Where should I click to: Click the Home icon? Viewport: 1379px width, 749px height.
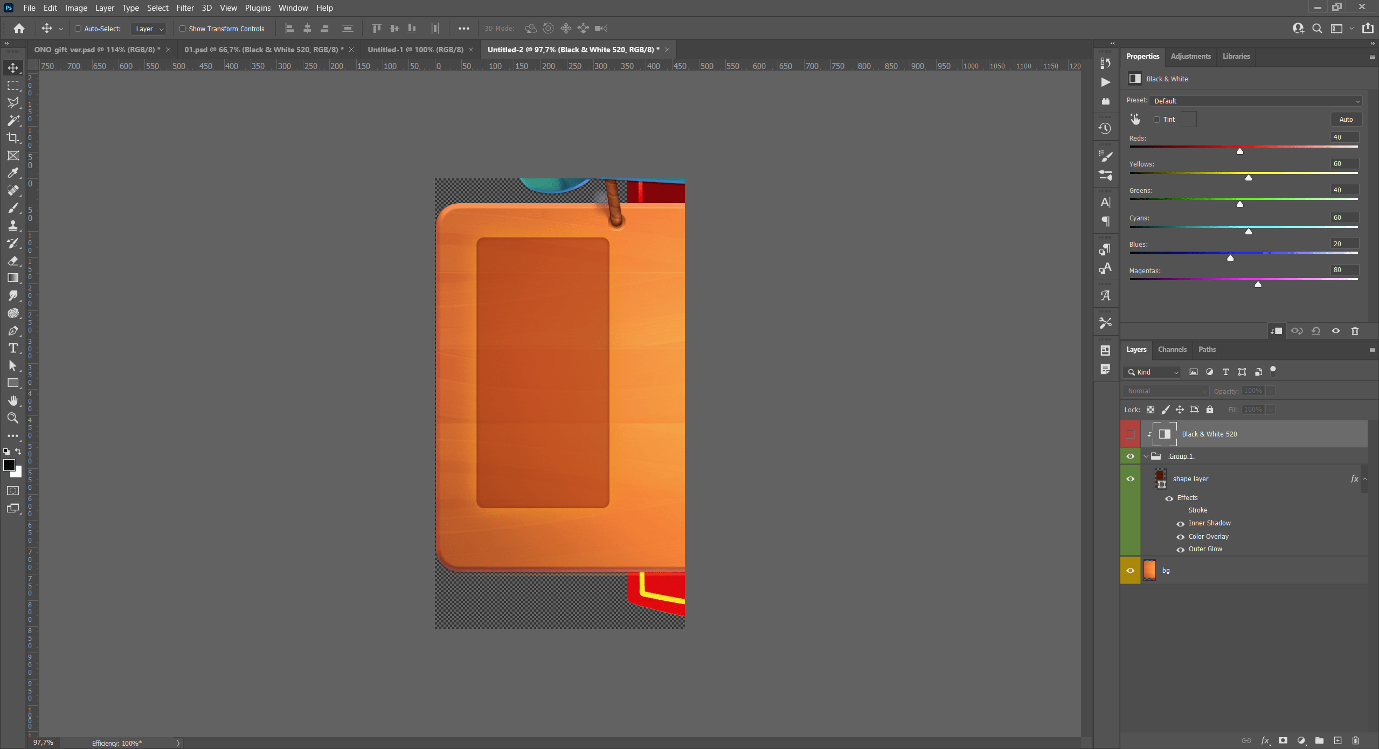(x=19, y=29)
